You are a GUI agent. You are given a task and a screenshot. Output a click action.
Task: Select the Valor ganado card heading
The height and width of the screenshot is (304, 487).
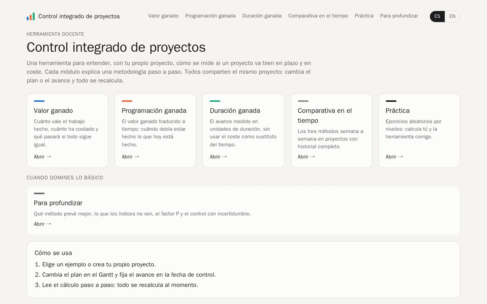tap(53, 111)
